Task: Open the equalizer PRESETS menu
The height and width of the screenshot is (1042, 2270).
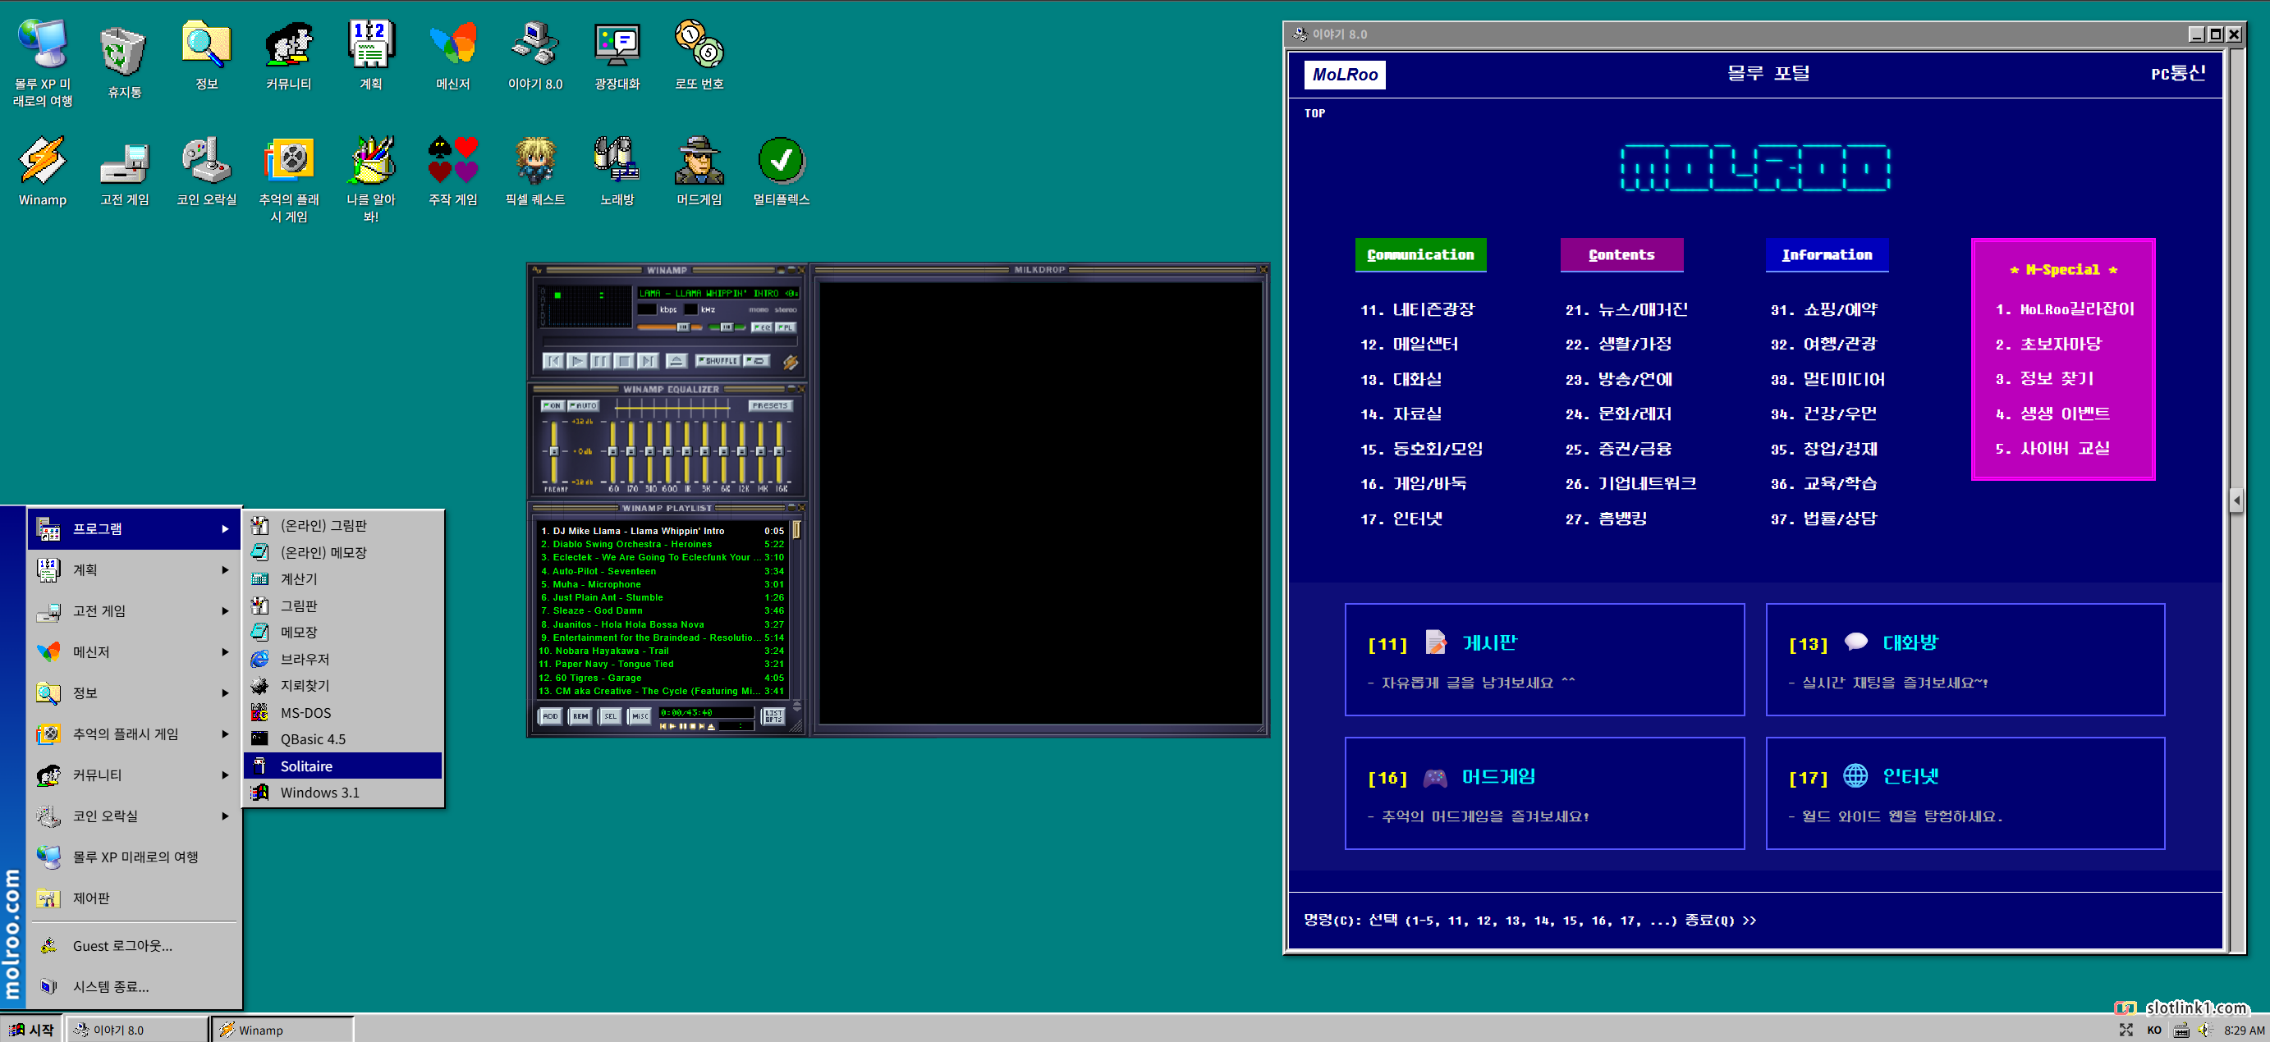Action: (x=769, y=406)
